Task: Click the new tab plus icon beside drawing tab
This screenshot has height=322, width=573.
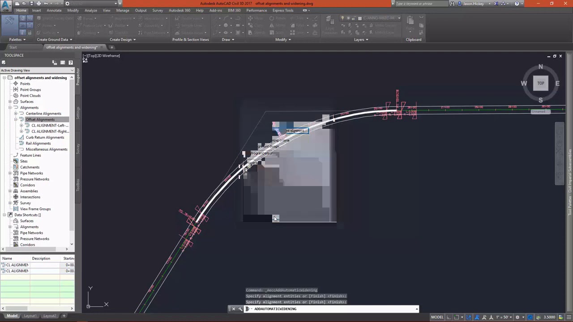Action: [112, 47]
